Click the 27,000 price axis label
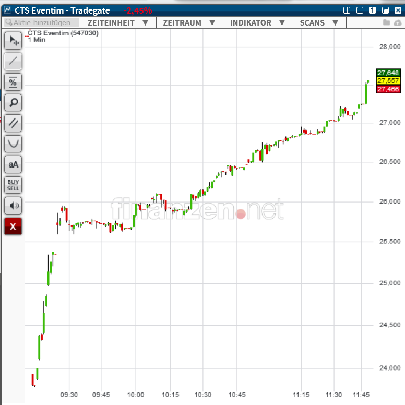The height and width of the screenshot is (405, 405). 390,123
